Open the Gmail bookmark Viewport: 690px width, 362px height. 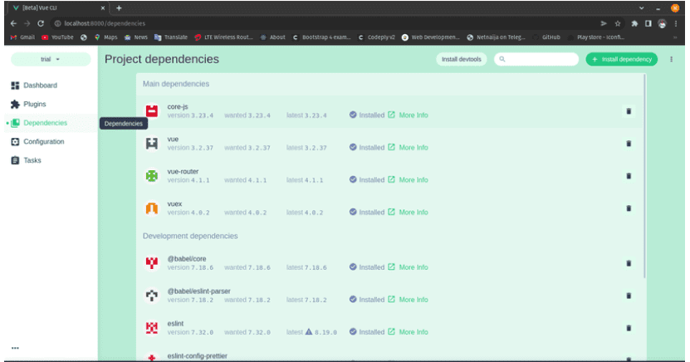click(x=22, y=37)
